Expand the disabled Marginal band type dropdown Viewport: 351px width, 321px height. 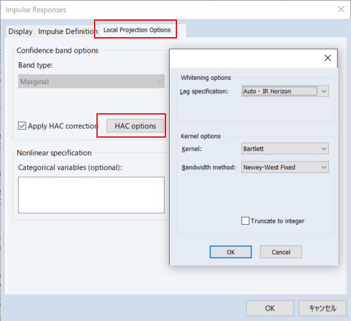(x=92, y=81)
